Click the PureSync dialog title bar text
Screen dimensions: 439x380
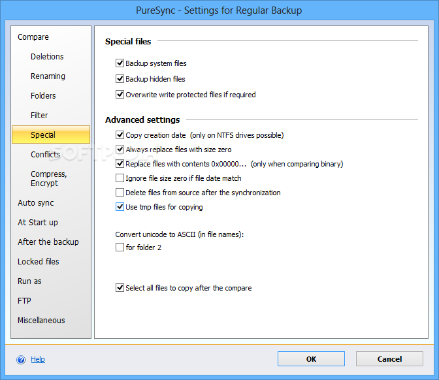pos(219,10)
